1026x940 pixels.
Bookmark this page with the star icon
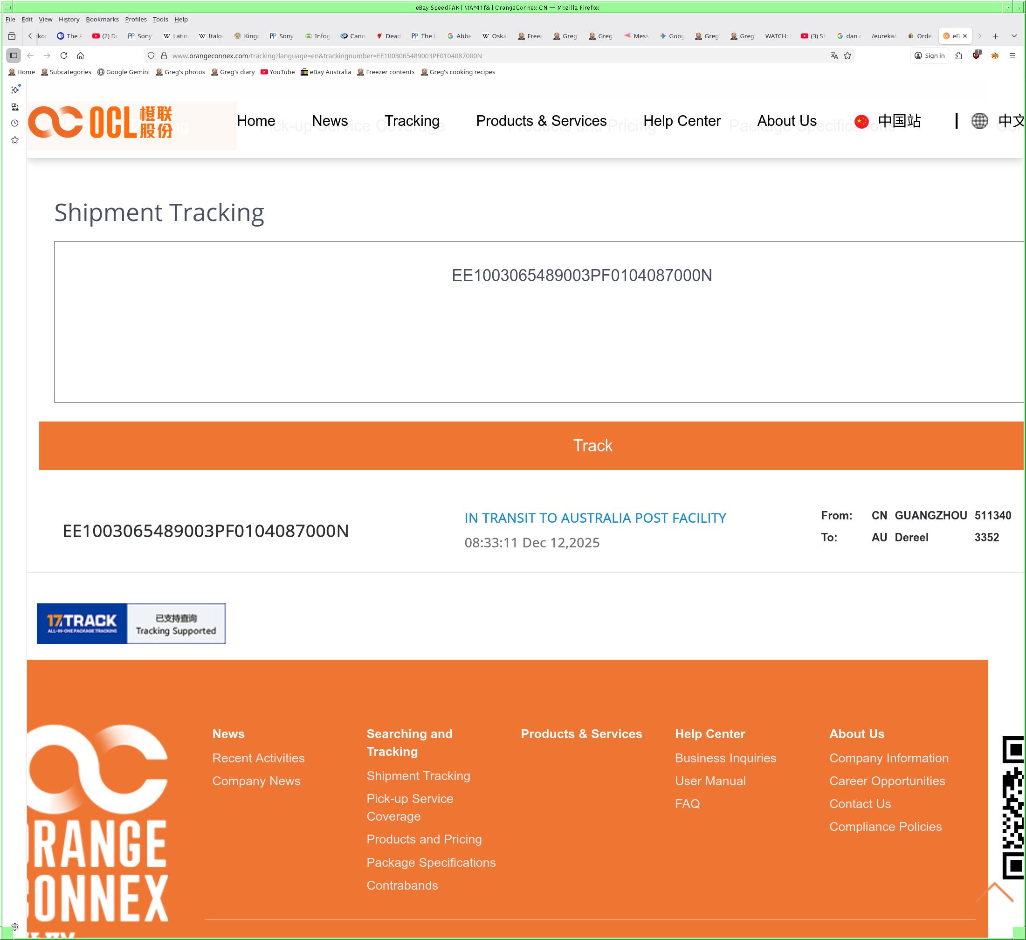click(847, 55)
